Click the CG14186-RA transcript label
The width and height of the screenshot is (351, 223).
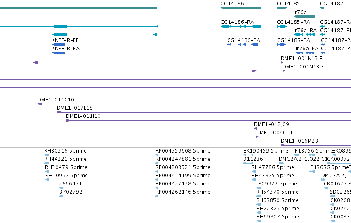click(237, 22)
